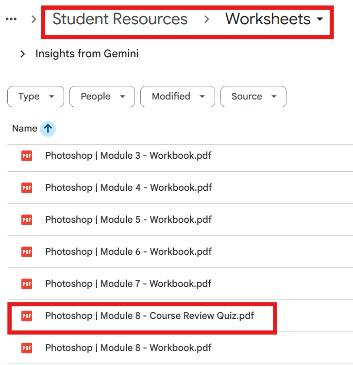Click the PDF icon for Module 4 Workbook

27,188
